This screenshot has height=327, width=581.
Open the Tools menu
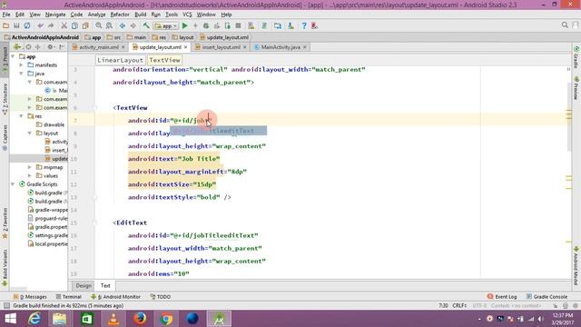172,15
